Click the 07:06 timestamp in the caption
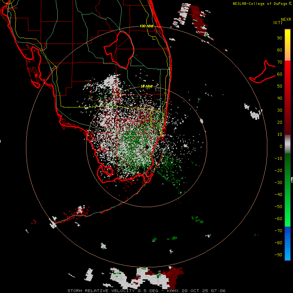Image resolution: width=293 pixels, height=293 pixels. [x=218, y=291]
